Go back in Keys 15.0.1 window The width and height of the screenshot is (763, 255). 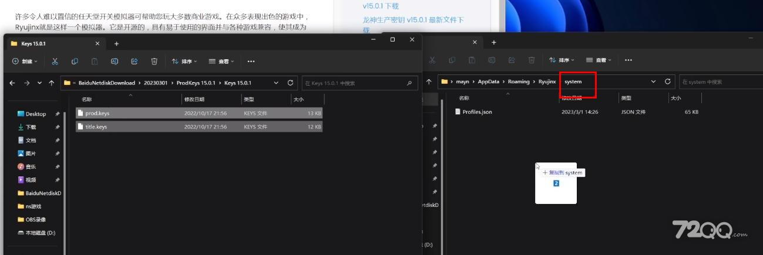(13, 83)
